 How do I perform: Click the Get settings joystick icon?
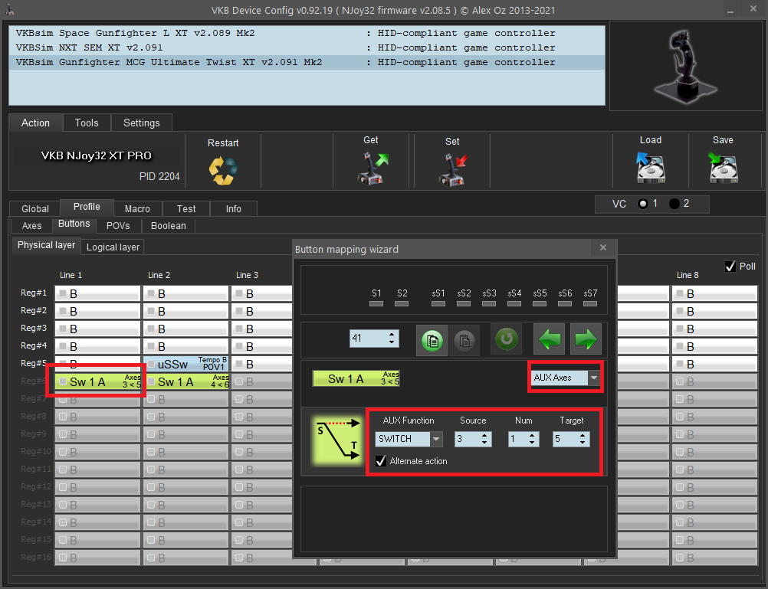coord(373,168)
